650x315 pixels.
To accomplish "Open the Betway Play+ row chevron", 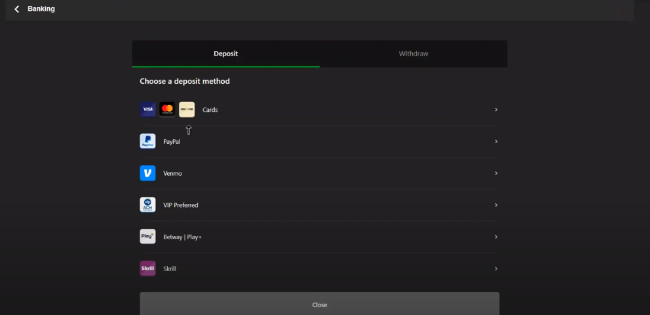I will [x=496, y=237].
